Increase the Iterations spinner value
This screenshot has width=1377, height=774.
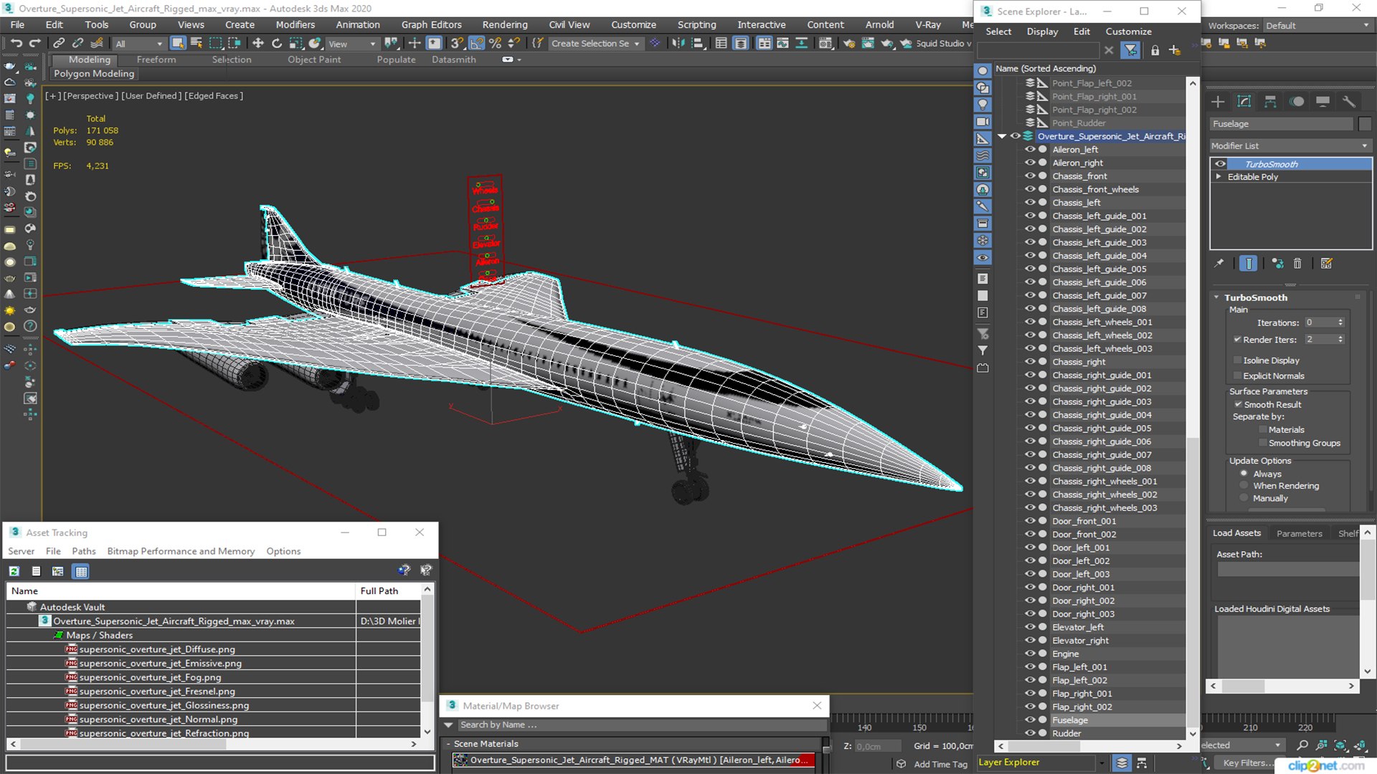[x=1340, y=320]
